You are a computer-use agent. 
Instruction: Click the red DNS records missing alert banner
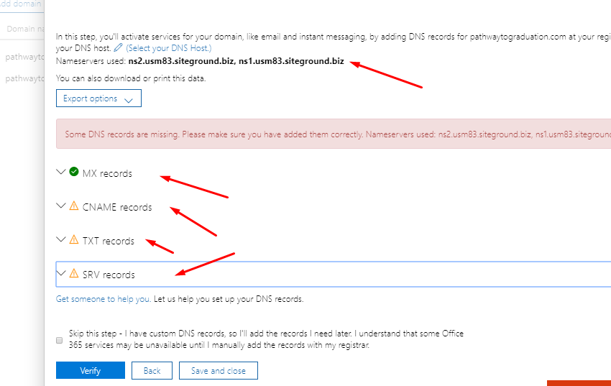[334, 134]
